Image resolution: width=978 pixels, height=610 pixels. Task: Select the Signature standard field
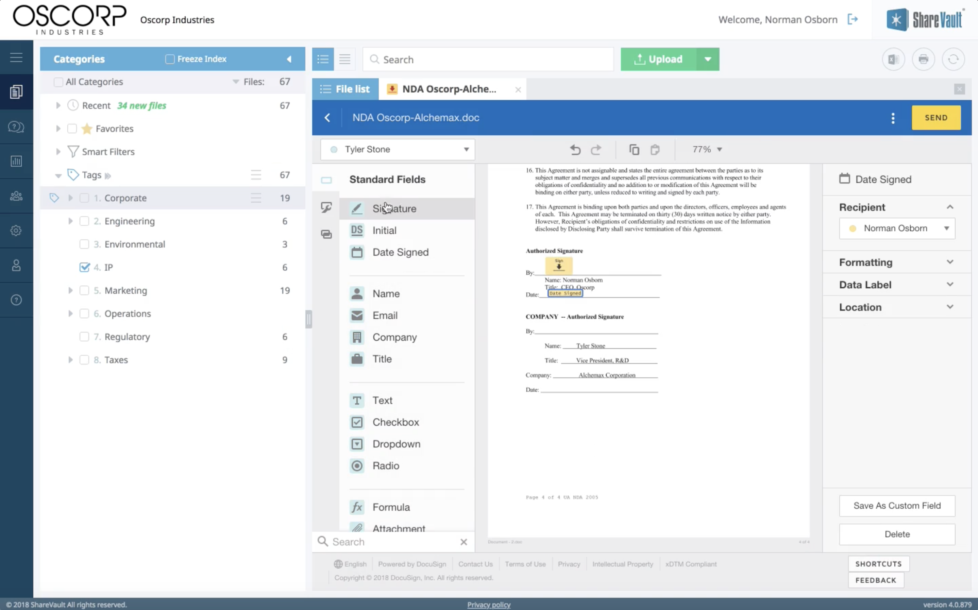(x=407, y=208)
